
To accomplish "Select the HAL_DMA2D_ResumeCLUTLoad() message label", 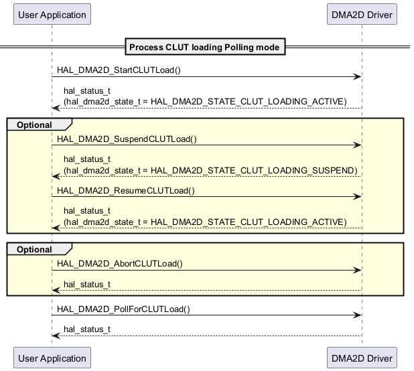I will [126, 190].
